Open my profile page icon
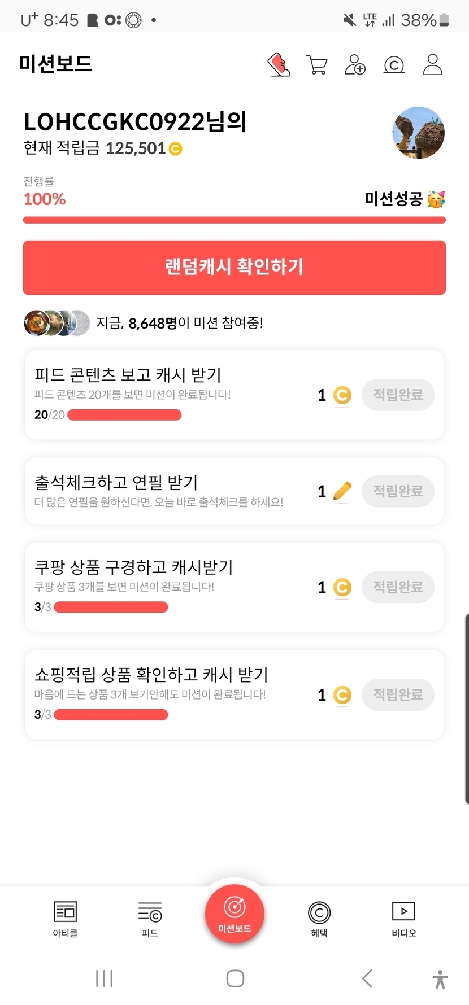 click(x=433, y=65)
